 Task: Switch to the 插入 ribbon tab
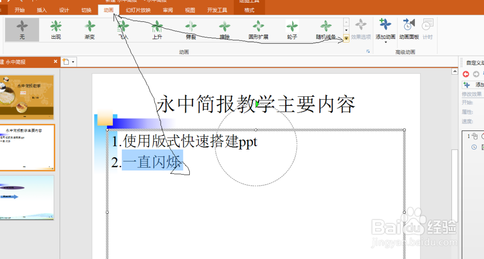[42, 10]
